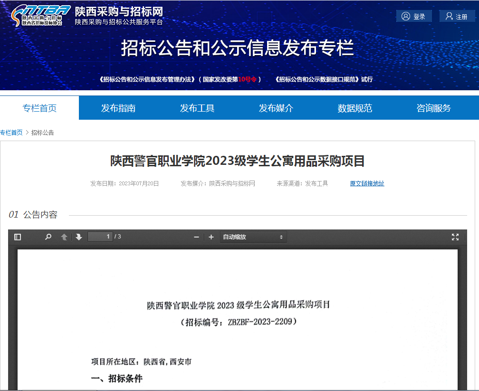
Task: Select the 专栏首页 tab
Action: 39,108
